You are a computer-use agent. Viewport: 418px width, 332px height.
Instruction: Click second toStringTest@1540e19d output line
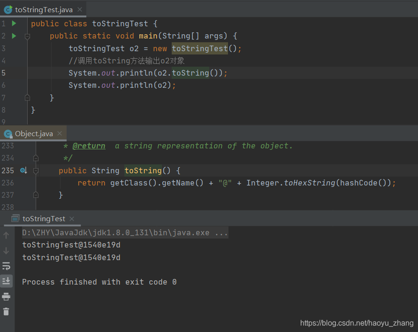tap(71, 257)
